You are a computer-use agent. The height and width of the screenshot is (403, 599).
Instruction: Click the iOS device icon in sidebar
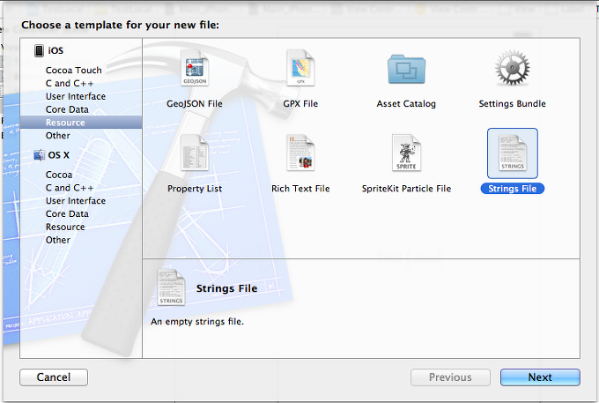point(39,50)
